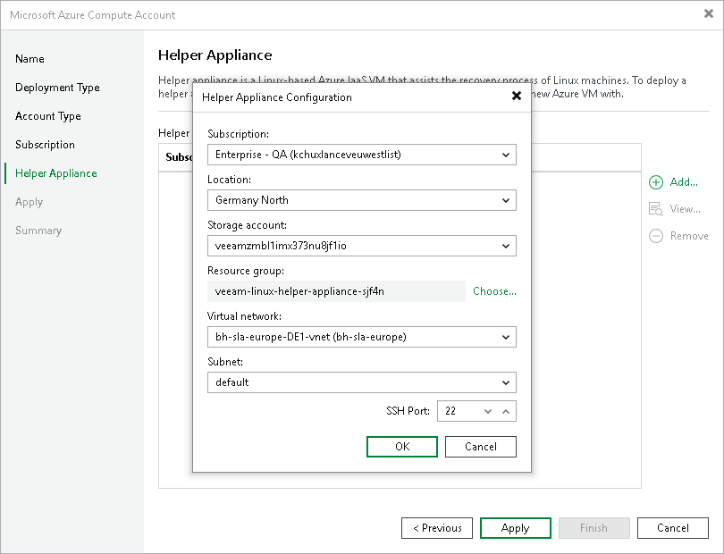Expand the Storage account dropdown
The width and height of the screenshot is (724, 554).
coord(361,246)
